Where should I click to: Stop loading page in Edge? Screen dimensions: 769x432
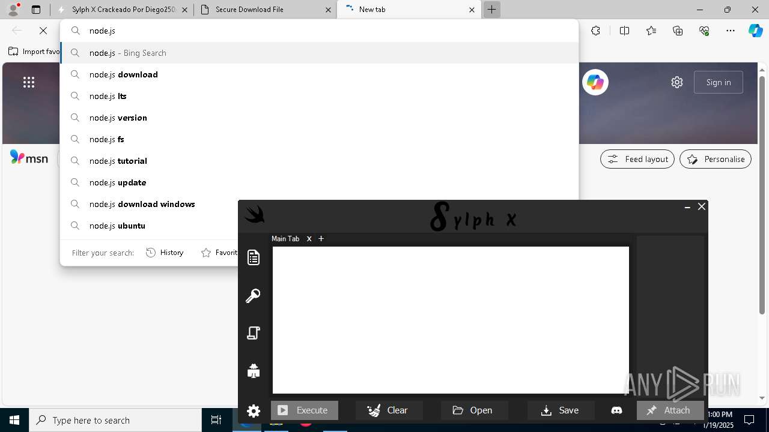point(43,31)
